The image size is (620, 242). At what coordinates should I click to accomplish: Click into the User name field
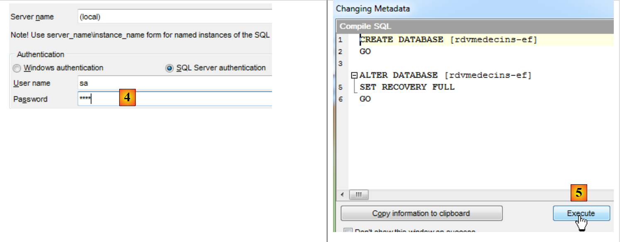174,83
